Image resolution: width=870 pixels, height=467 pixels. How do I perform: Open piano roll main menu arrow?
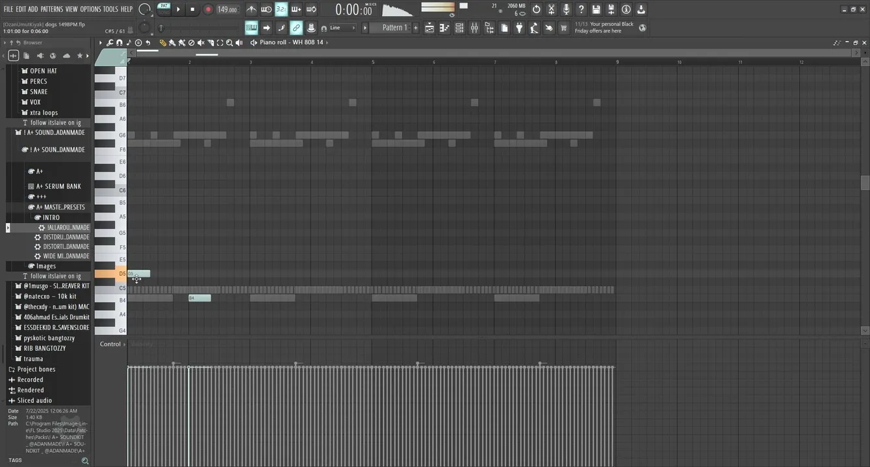(100, 43)
